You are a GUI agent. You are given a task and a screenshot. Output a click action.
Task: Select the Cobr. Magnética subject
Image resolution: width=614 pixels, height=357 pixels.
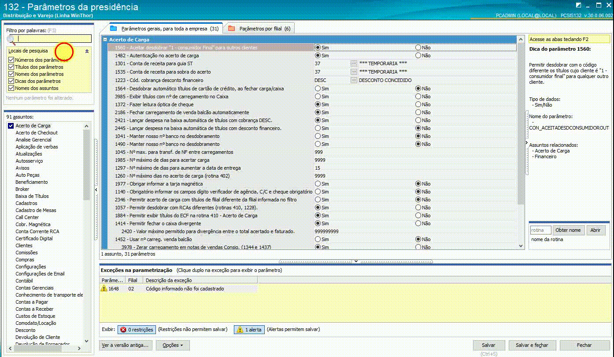click(33, 224)
